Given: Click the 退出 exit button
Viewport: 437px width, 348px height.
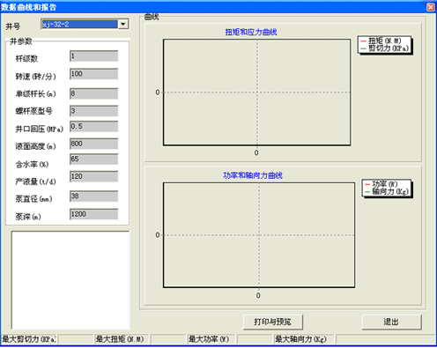Looking at the screenshot, I should (x=391, y=322).
